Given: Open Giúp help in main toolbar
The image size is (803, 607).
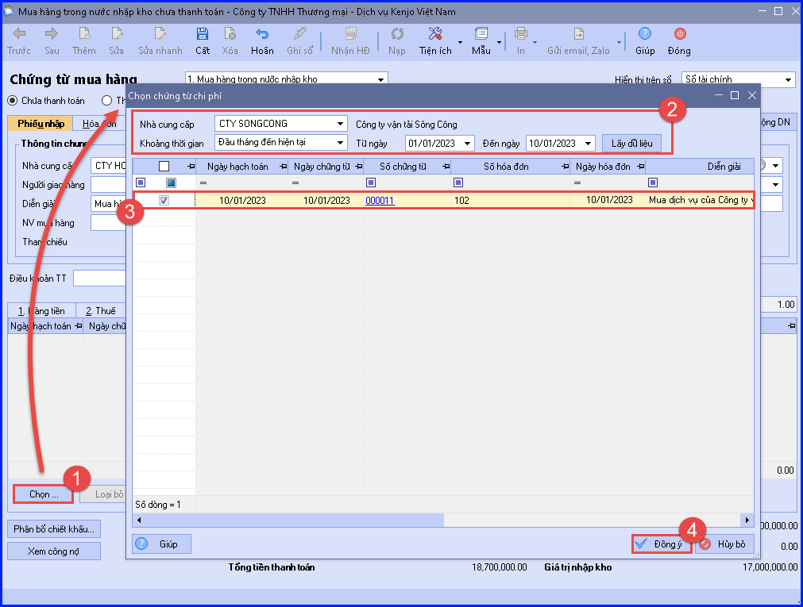Looking at the screenshot, I should [645, 41].
